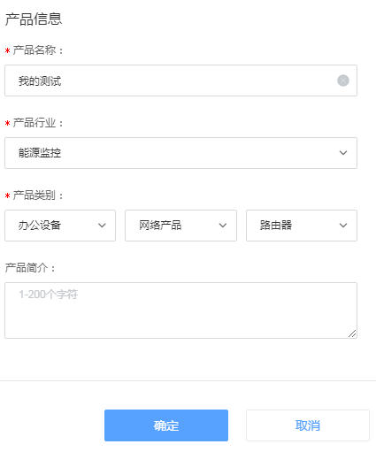376x452 pixels.
Task: Confirm with the 确定 button
Action: [x=166, y=425]
